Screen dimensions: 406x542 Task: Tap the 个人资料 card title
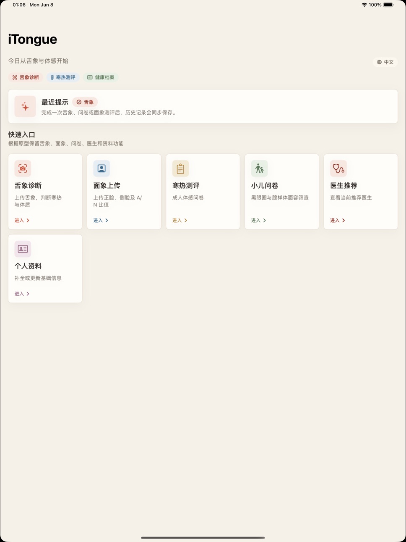pos(28,266)
